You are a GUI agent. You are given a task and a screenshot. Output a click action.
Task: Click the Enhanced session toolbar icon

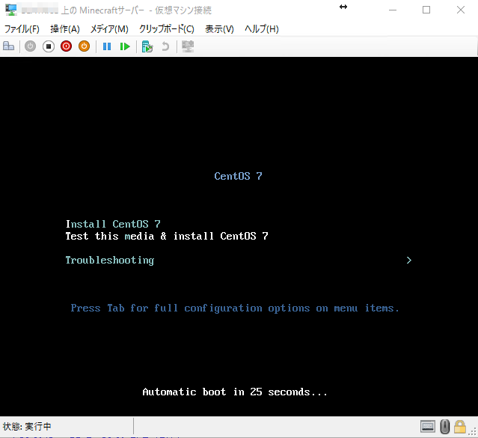[188, 46]
